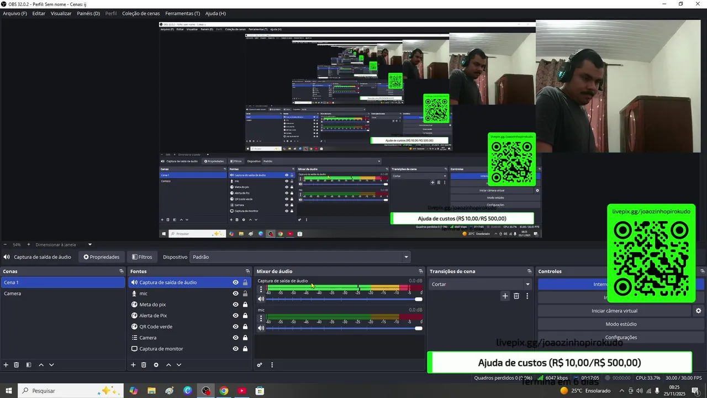This screenshot has width=707, height=398.
Task: Show hidden tray icons chevron
Action: pos(622,391)
